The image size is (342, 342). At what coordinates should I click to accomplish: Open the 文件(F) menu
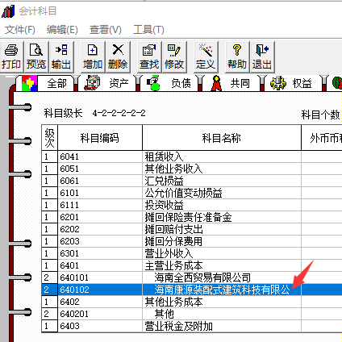click(x=20, y=30)
